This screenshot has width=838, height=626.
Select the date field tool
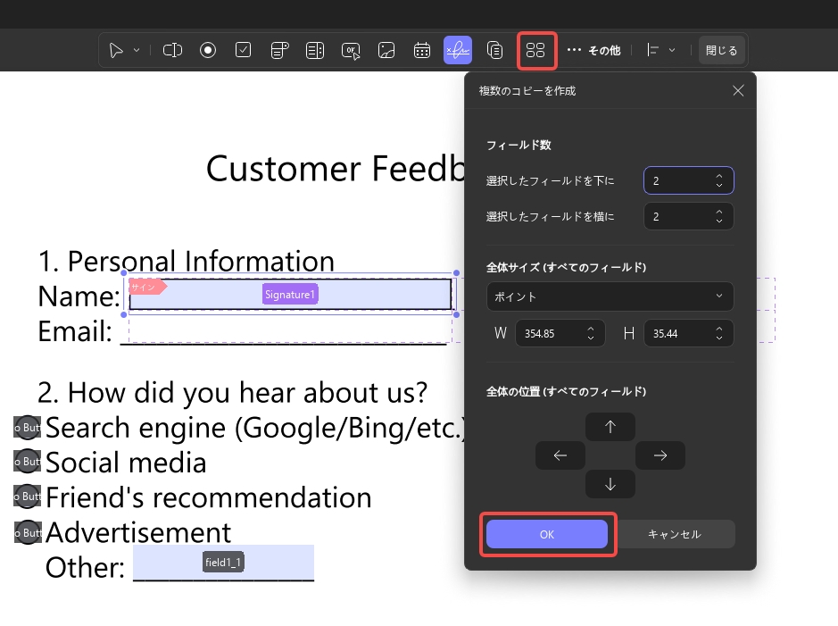[x=422, y=50]
